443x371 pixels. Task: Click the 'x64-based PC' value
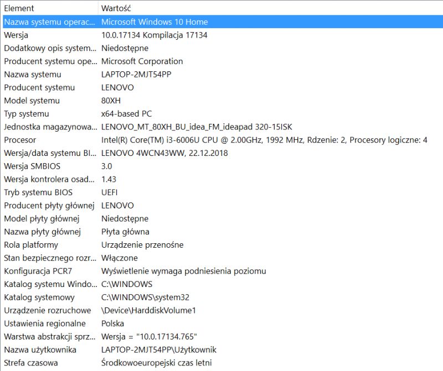coord(127,114)
